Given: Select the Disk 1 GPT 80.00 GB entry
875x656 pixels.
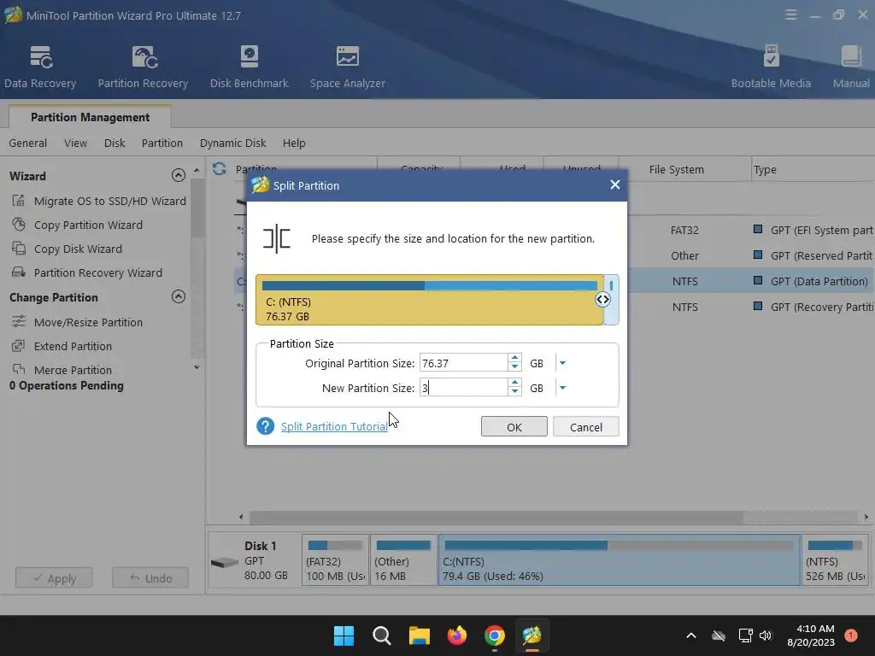Looking at the screenshot, I should 254,560.
